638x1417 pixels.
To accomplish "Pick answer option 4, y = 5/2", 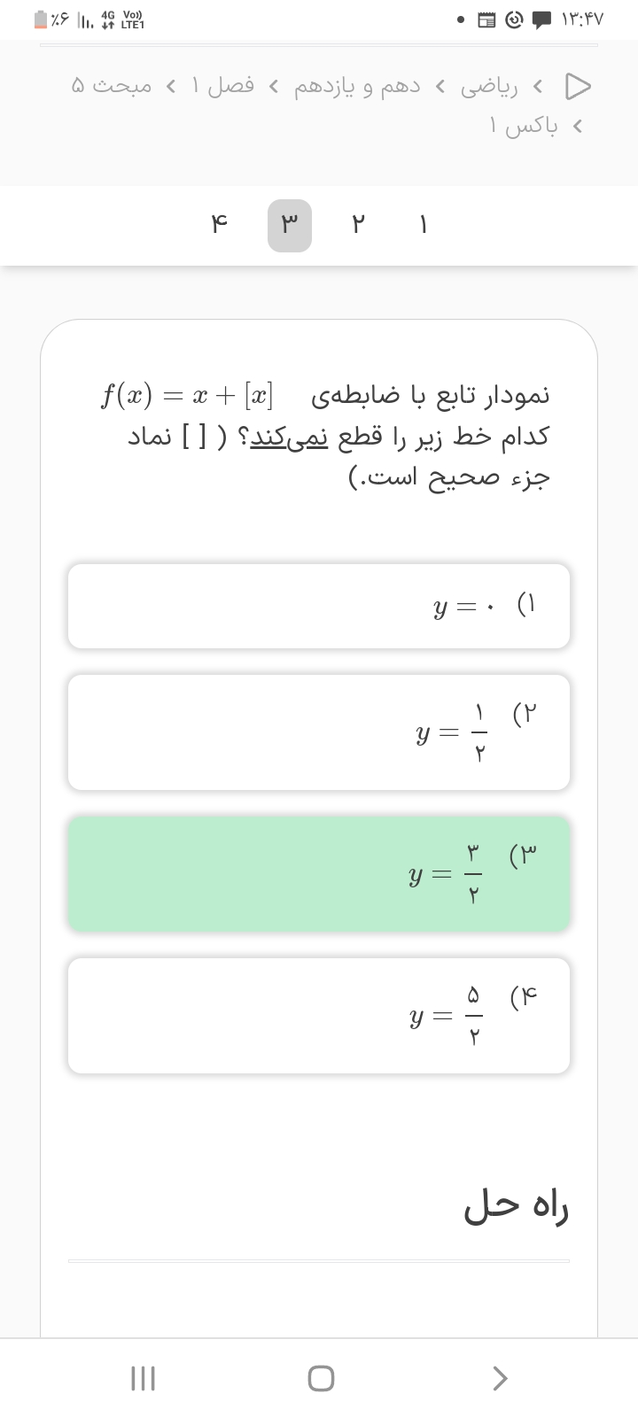I will [319, 1016].
